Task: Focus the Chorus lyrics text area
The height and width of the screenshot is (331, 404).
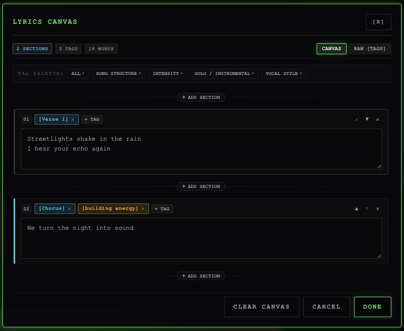Action: click(x=201, y=238)
